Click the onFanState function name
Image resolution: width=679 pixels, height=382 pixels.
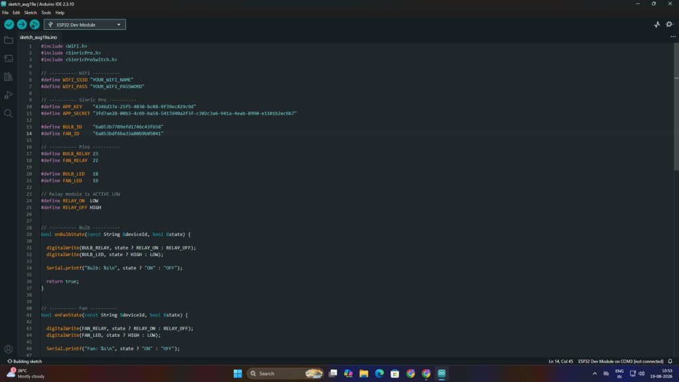pos(68,315)
